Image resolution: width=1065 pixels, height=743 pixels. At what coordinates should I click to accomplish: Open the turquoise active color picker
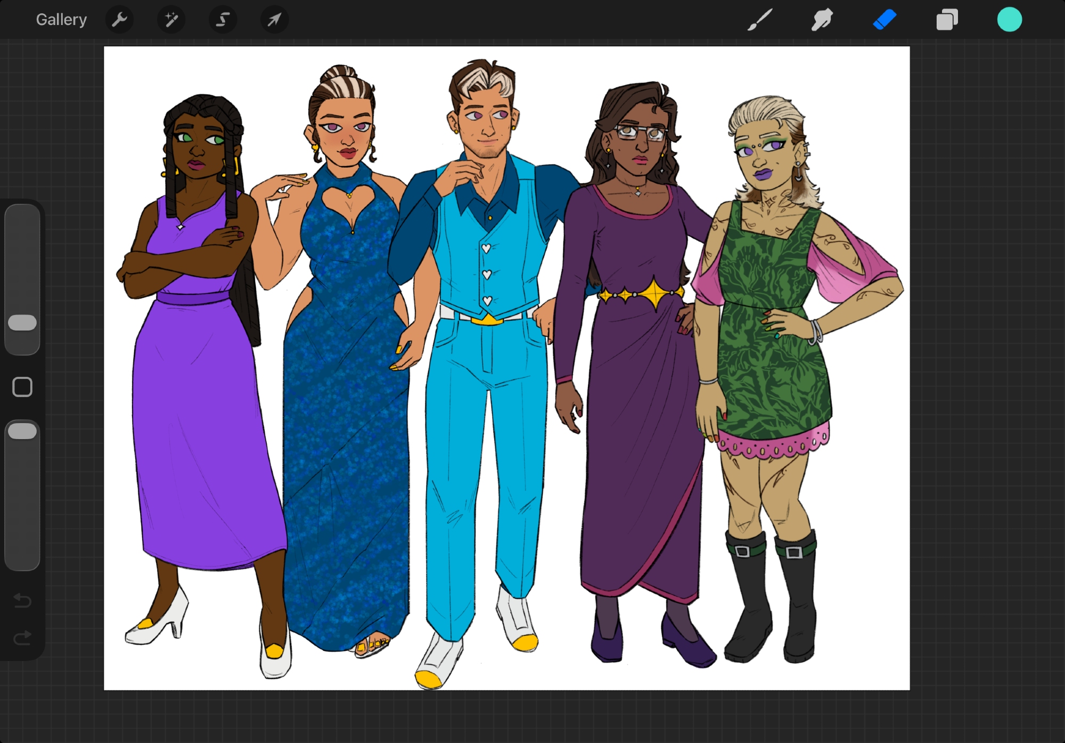point(1009,20)
